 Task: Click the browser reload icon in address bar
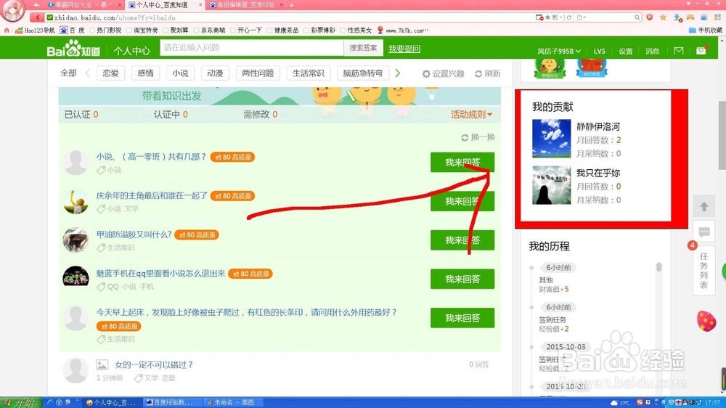pos(568,17)
